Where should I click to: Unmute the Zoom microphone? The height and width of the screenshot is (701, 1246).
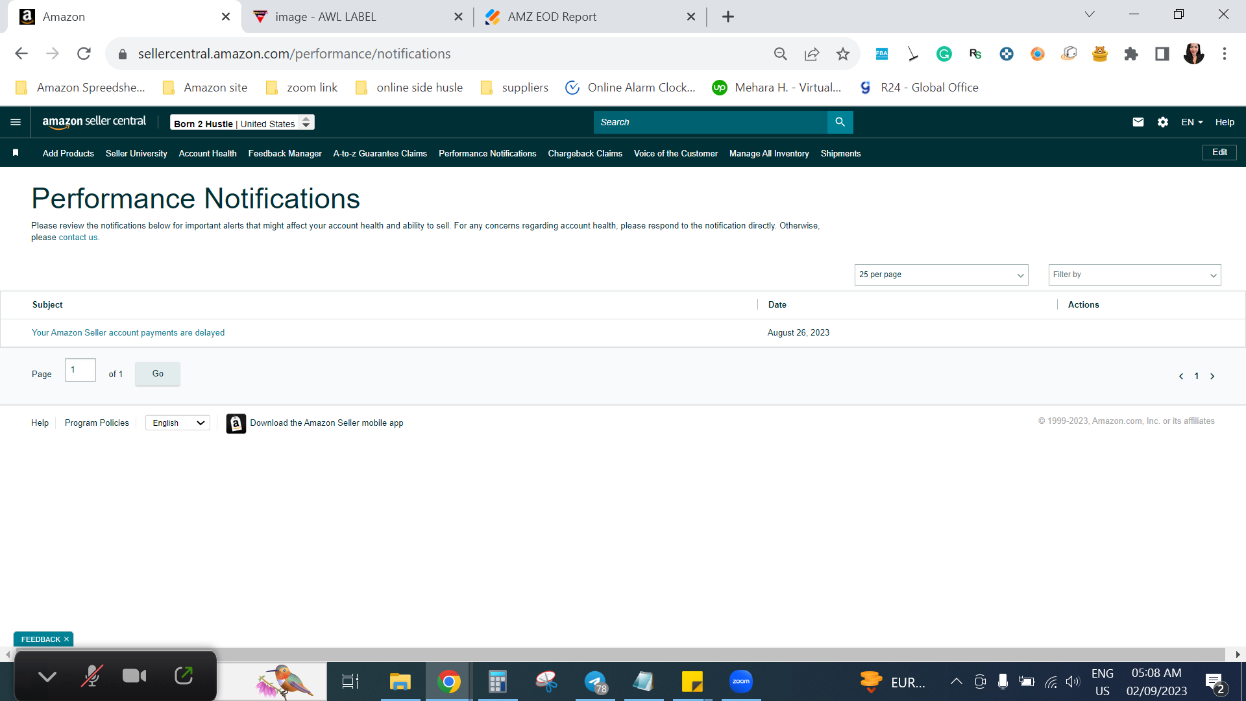(92, 676)
